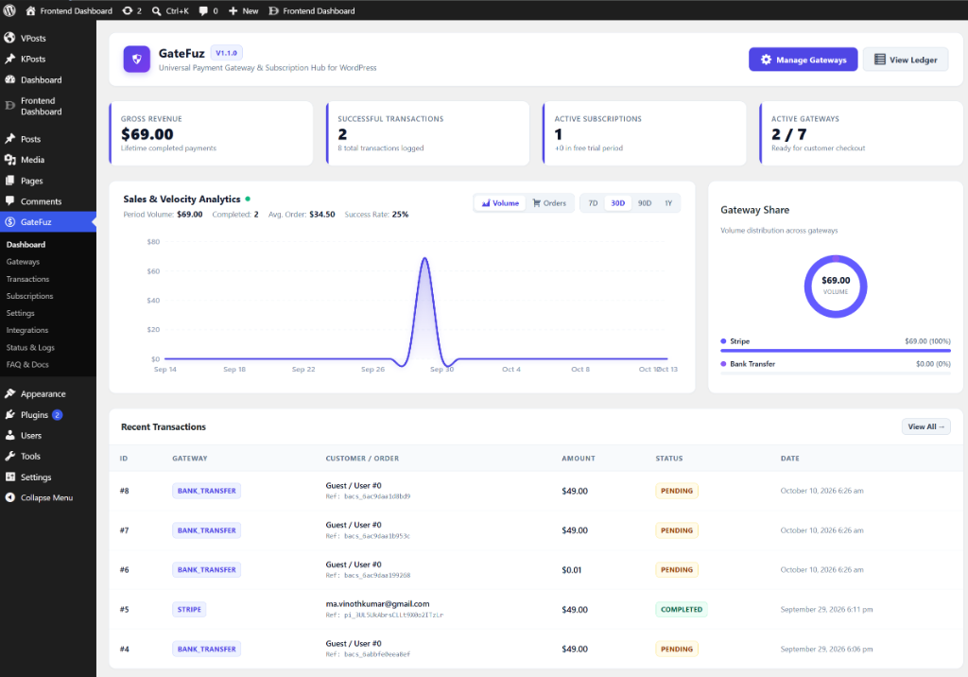Click the Plugins update count badge
Image resolution: width=968 pixels, height=677 pixels.
tap(58, 414)
